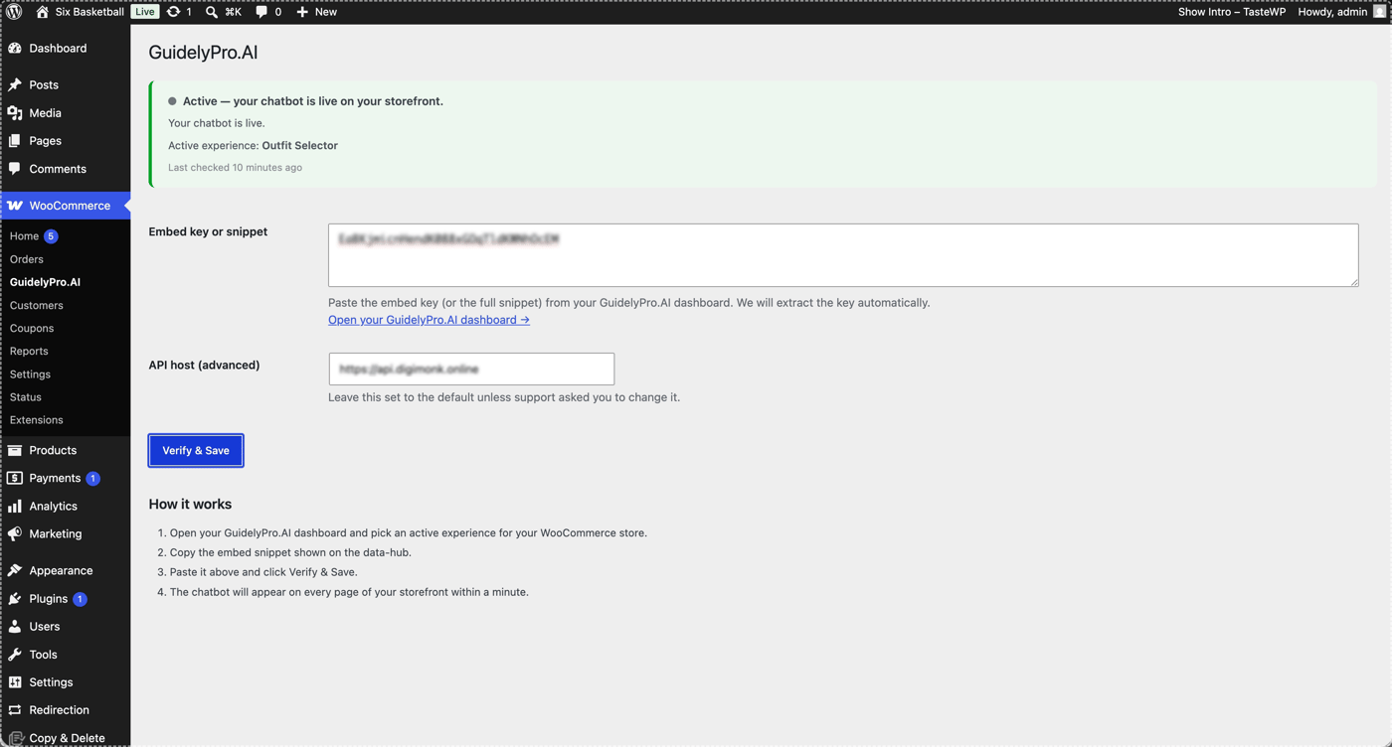Click the Tools wrench icon
This screenshot has height=747, width=1392.
(x=15, y=655)
